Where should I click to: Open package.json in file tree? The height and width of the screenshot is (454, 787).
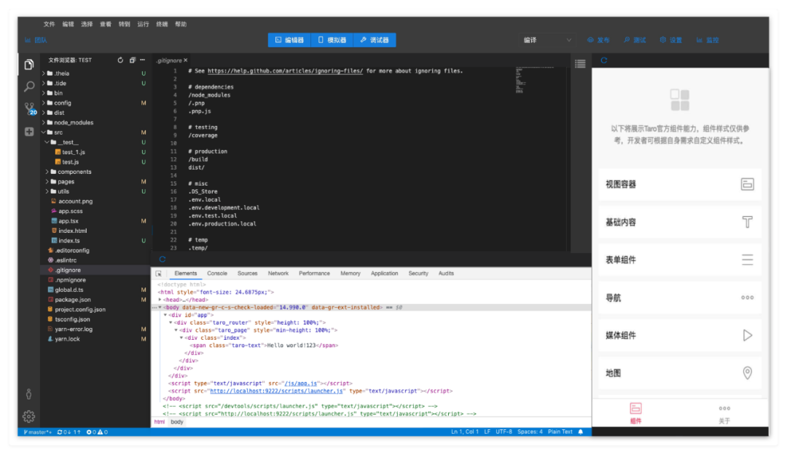point(73,300)
